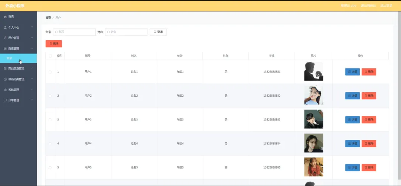
Task: Select the header checkbox to select all rows
Action: [x=50, y=56]
